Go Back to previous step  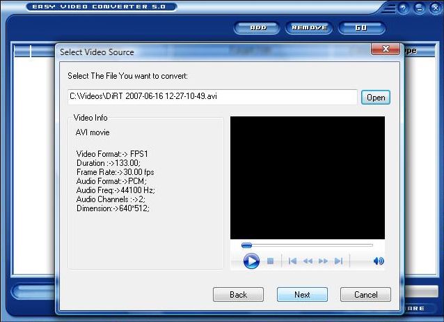238,295
